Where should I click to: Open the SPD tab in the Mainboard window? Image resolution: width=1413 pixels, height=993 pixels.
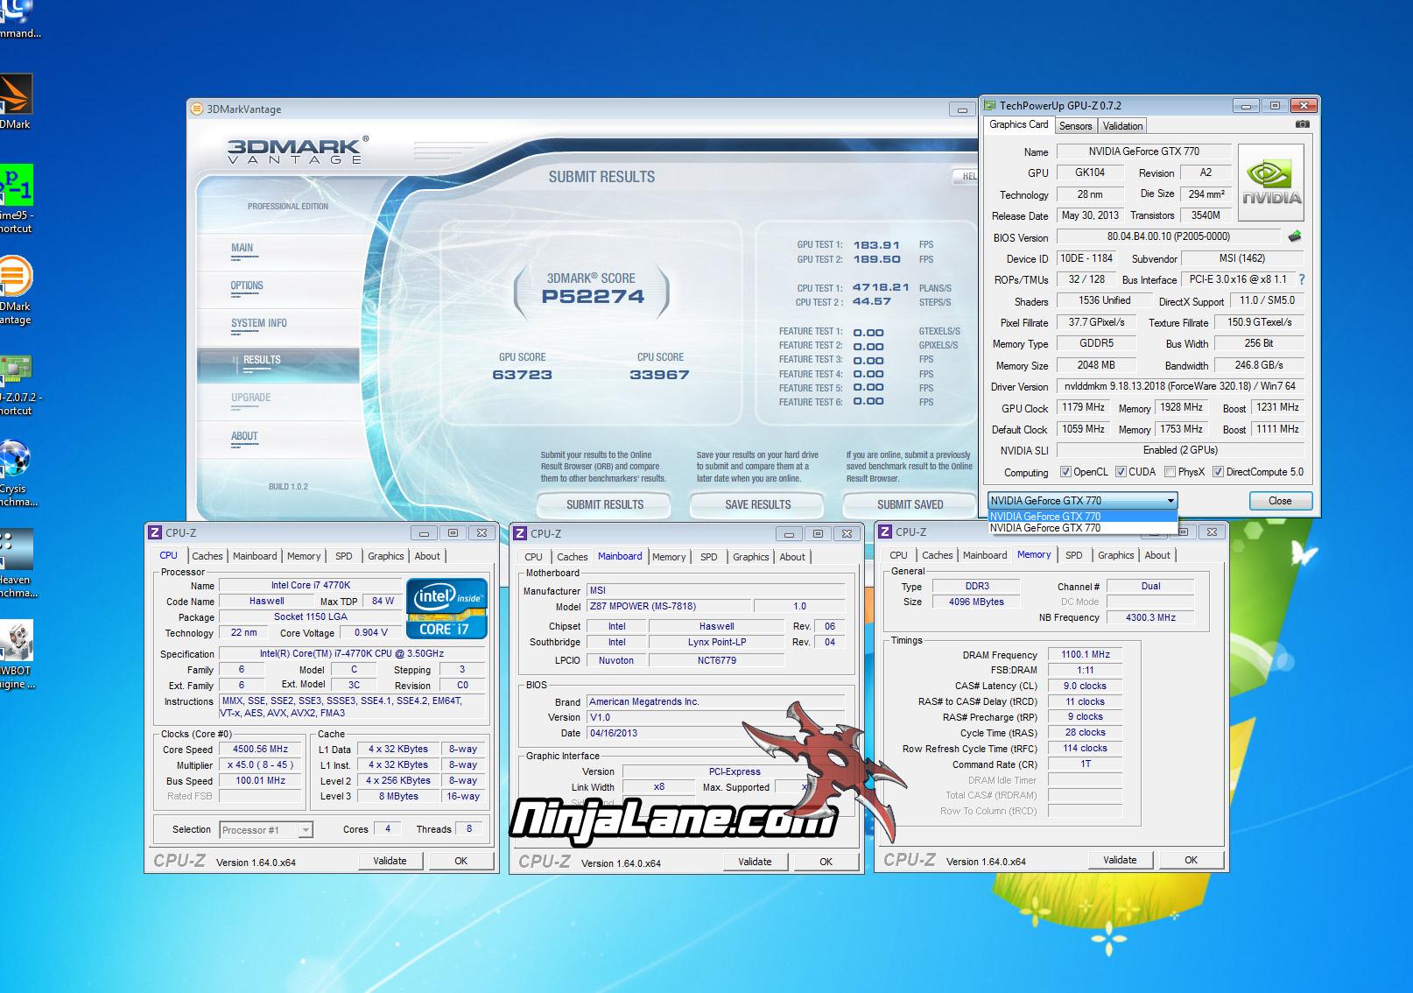pyautogui.click(x=709, y=557)
